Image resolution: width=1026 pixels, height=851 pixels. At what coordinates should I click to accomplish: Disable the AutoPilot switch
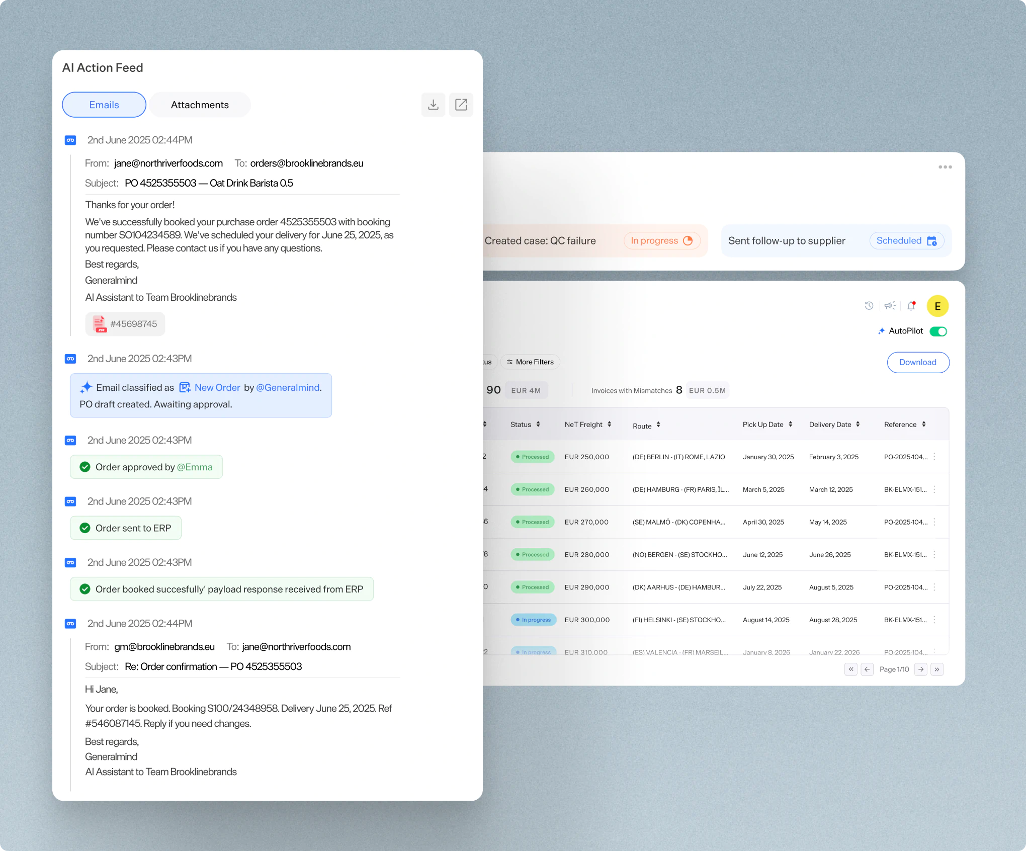[938, 331]
